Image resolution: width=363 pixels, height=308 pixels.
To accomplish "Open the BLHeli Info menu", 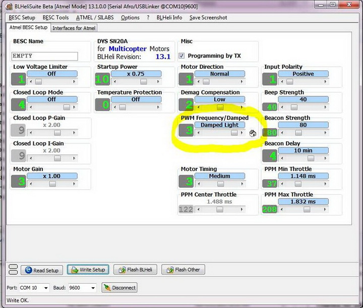I will point(169,18).
